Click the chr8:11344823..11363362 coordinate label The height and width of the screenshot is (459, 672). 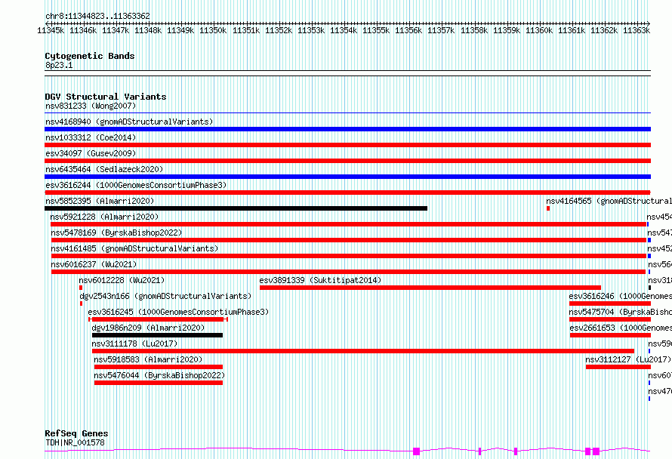(x=97, y=17)
